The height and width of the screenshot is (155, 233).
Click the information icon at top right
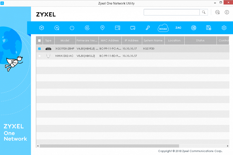227,12
